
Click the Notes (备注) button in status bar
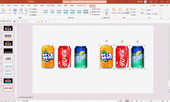click(120, 101)
